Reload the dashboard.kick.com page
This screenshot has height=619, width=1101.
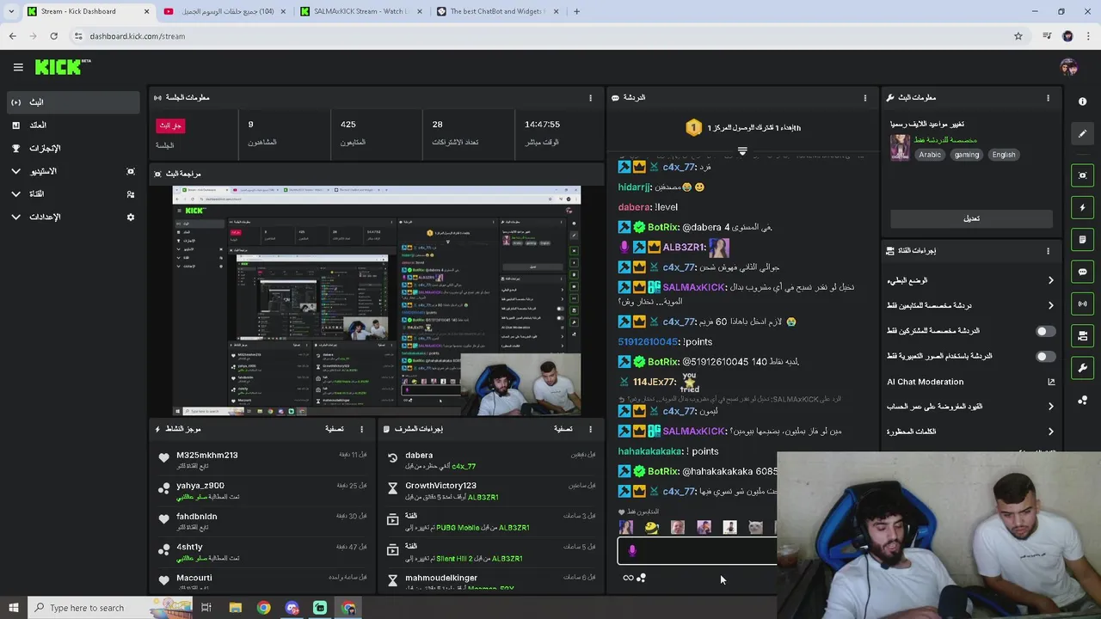pyautogui.click(x=53, y=36)
